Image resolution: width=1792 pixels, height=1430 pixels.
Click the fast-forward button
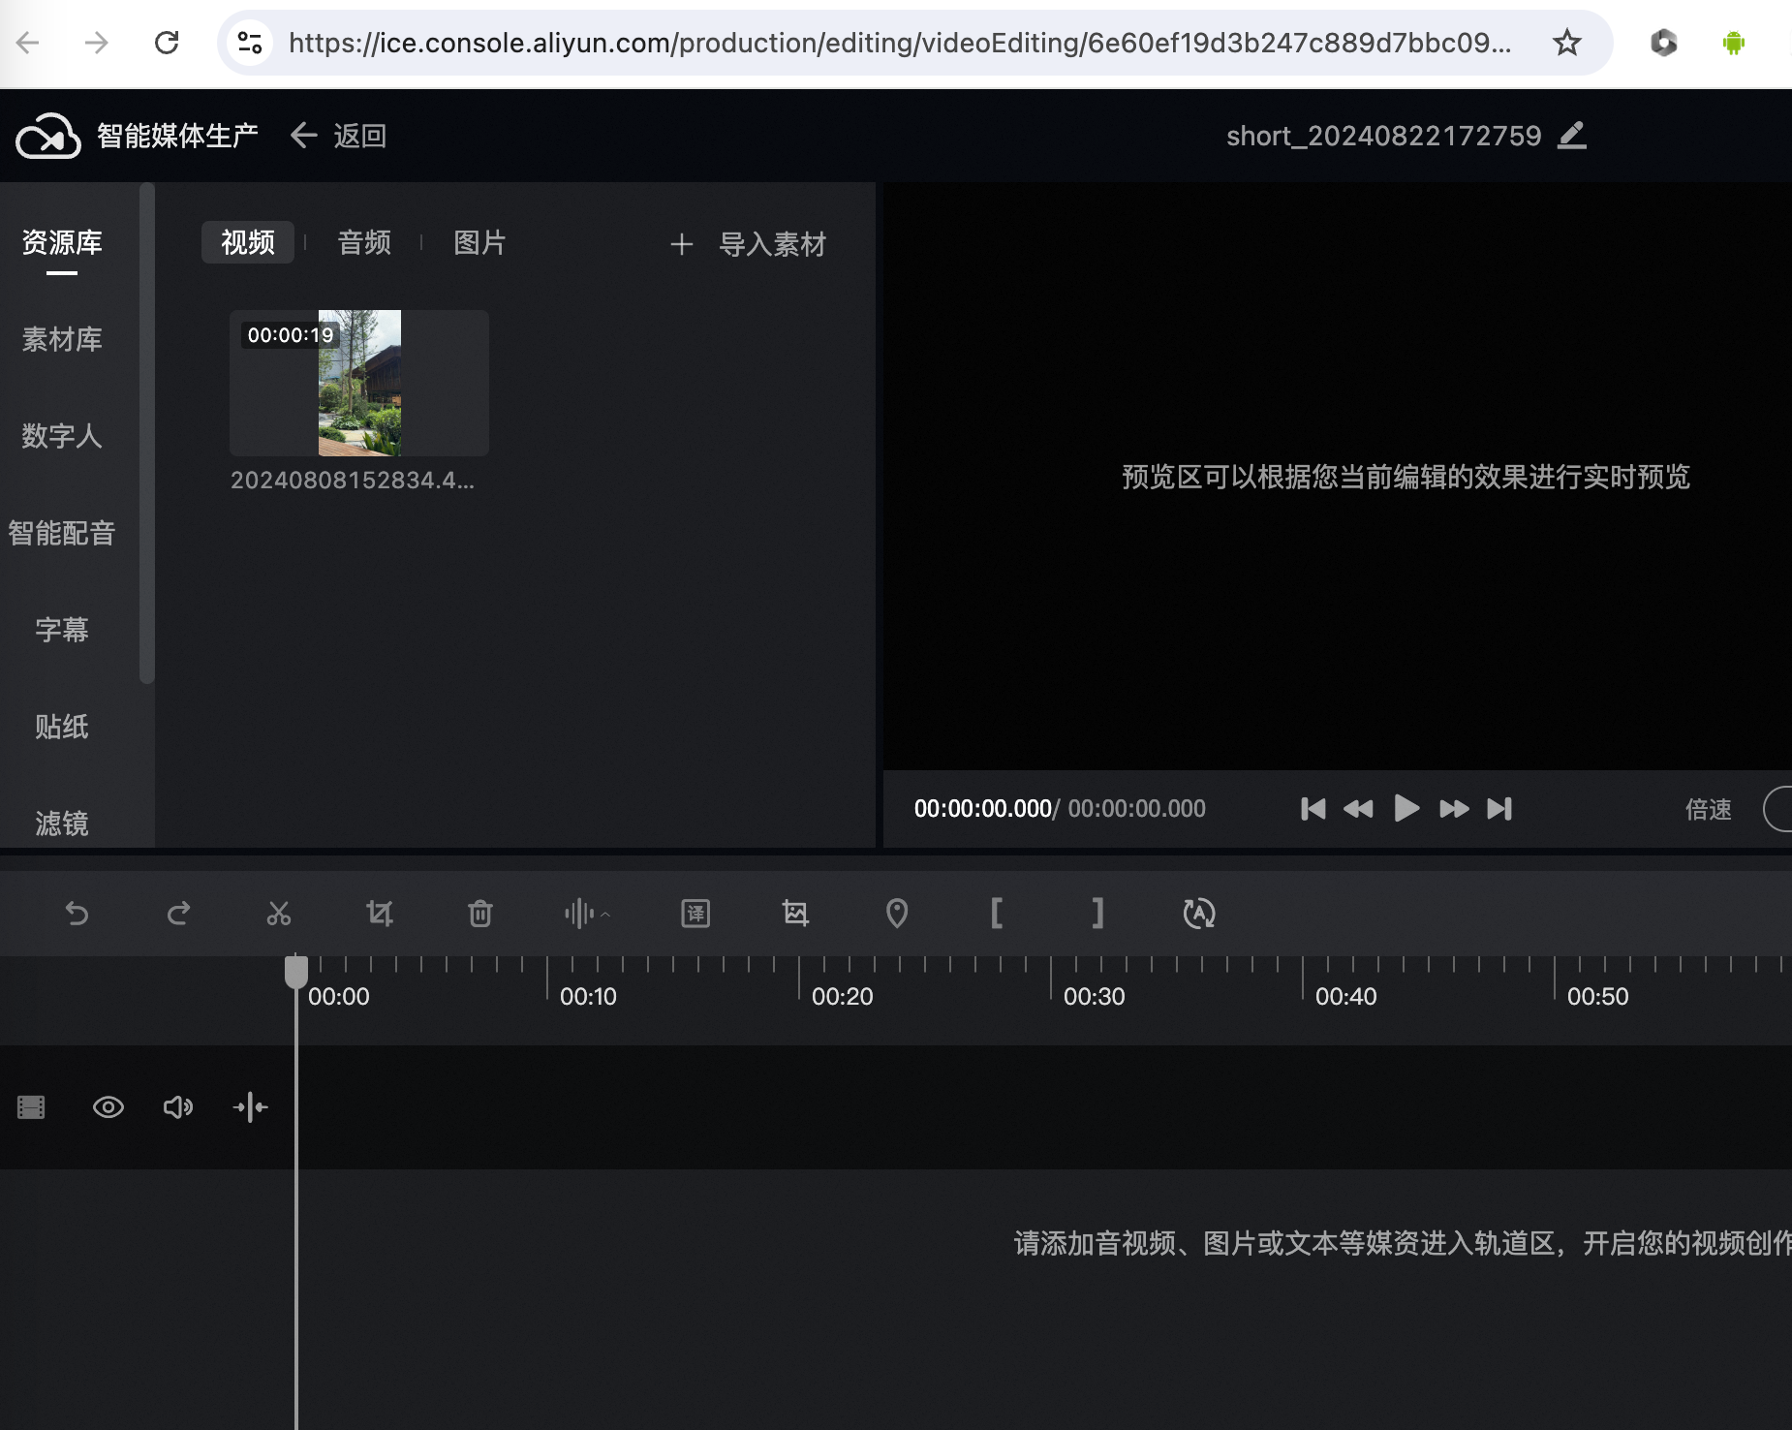click(1454, 809)
